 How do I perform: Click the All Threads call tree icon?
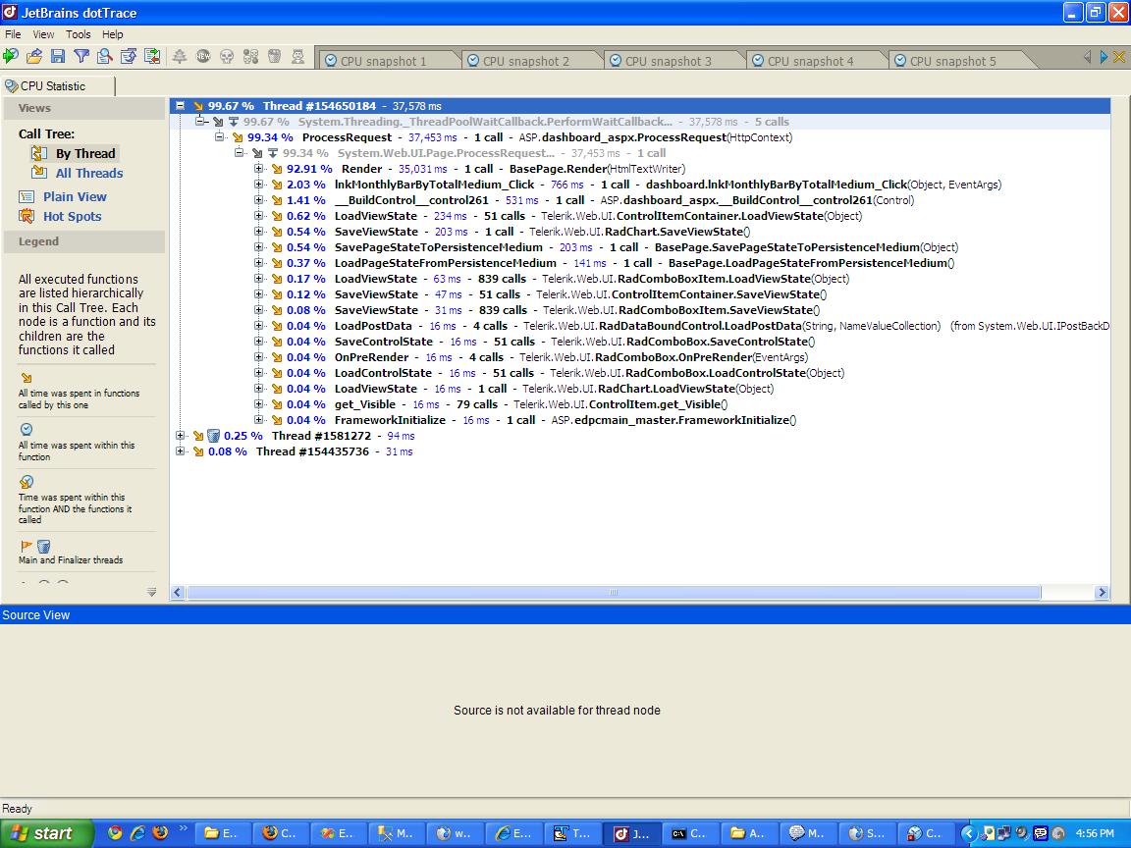click(39, 173)
